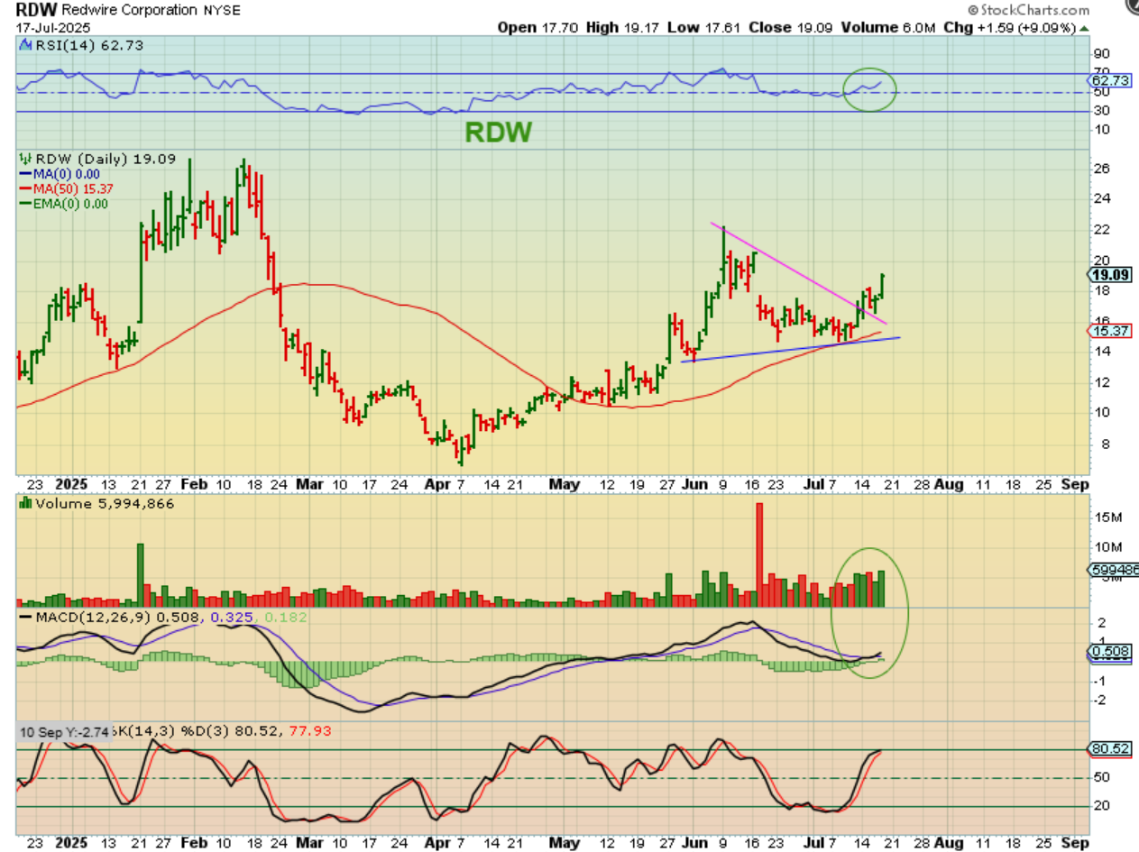Screen dimensions: 1139x852
Task: Click the Open 17.70 value
Action: point(538,28)
